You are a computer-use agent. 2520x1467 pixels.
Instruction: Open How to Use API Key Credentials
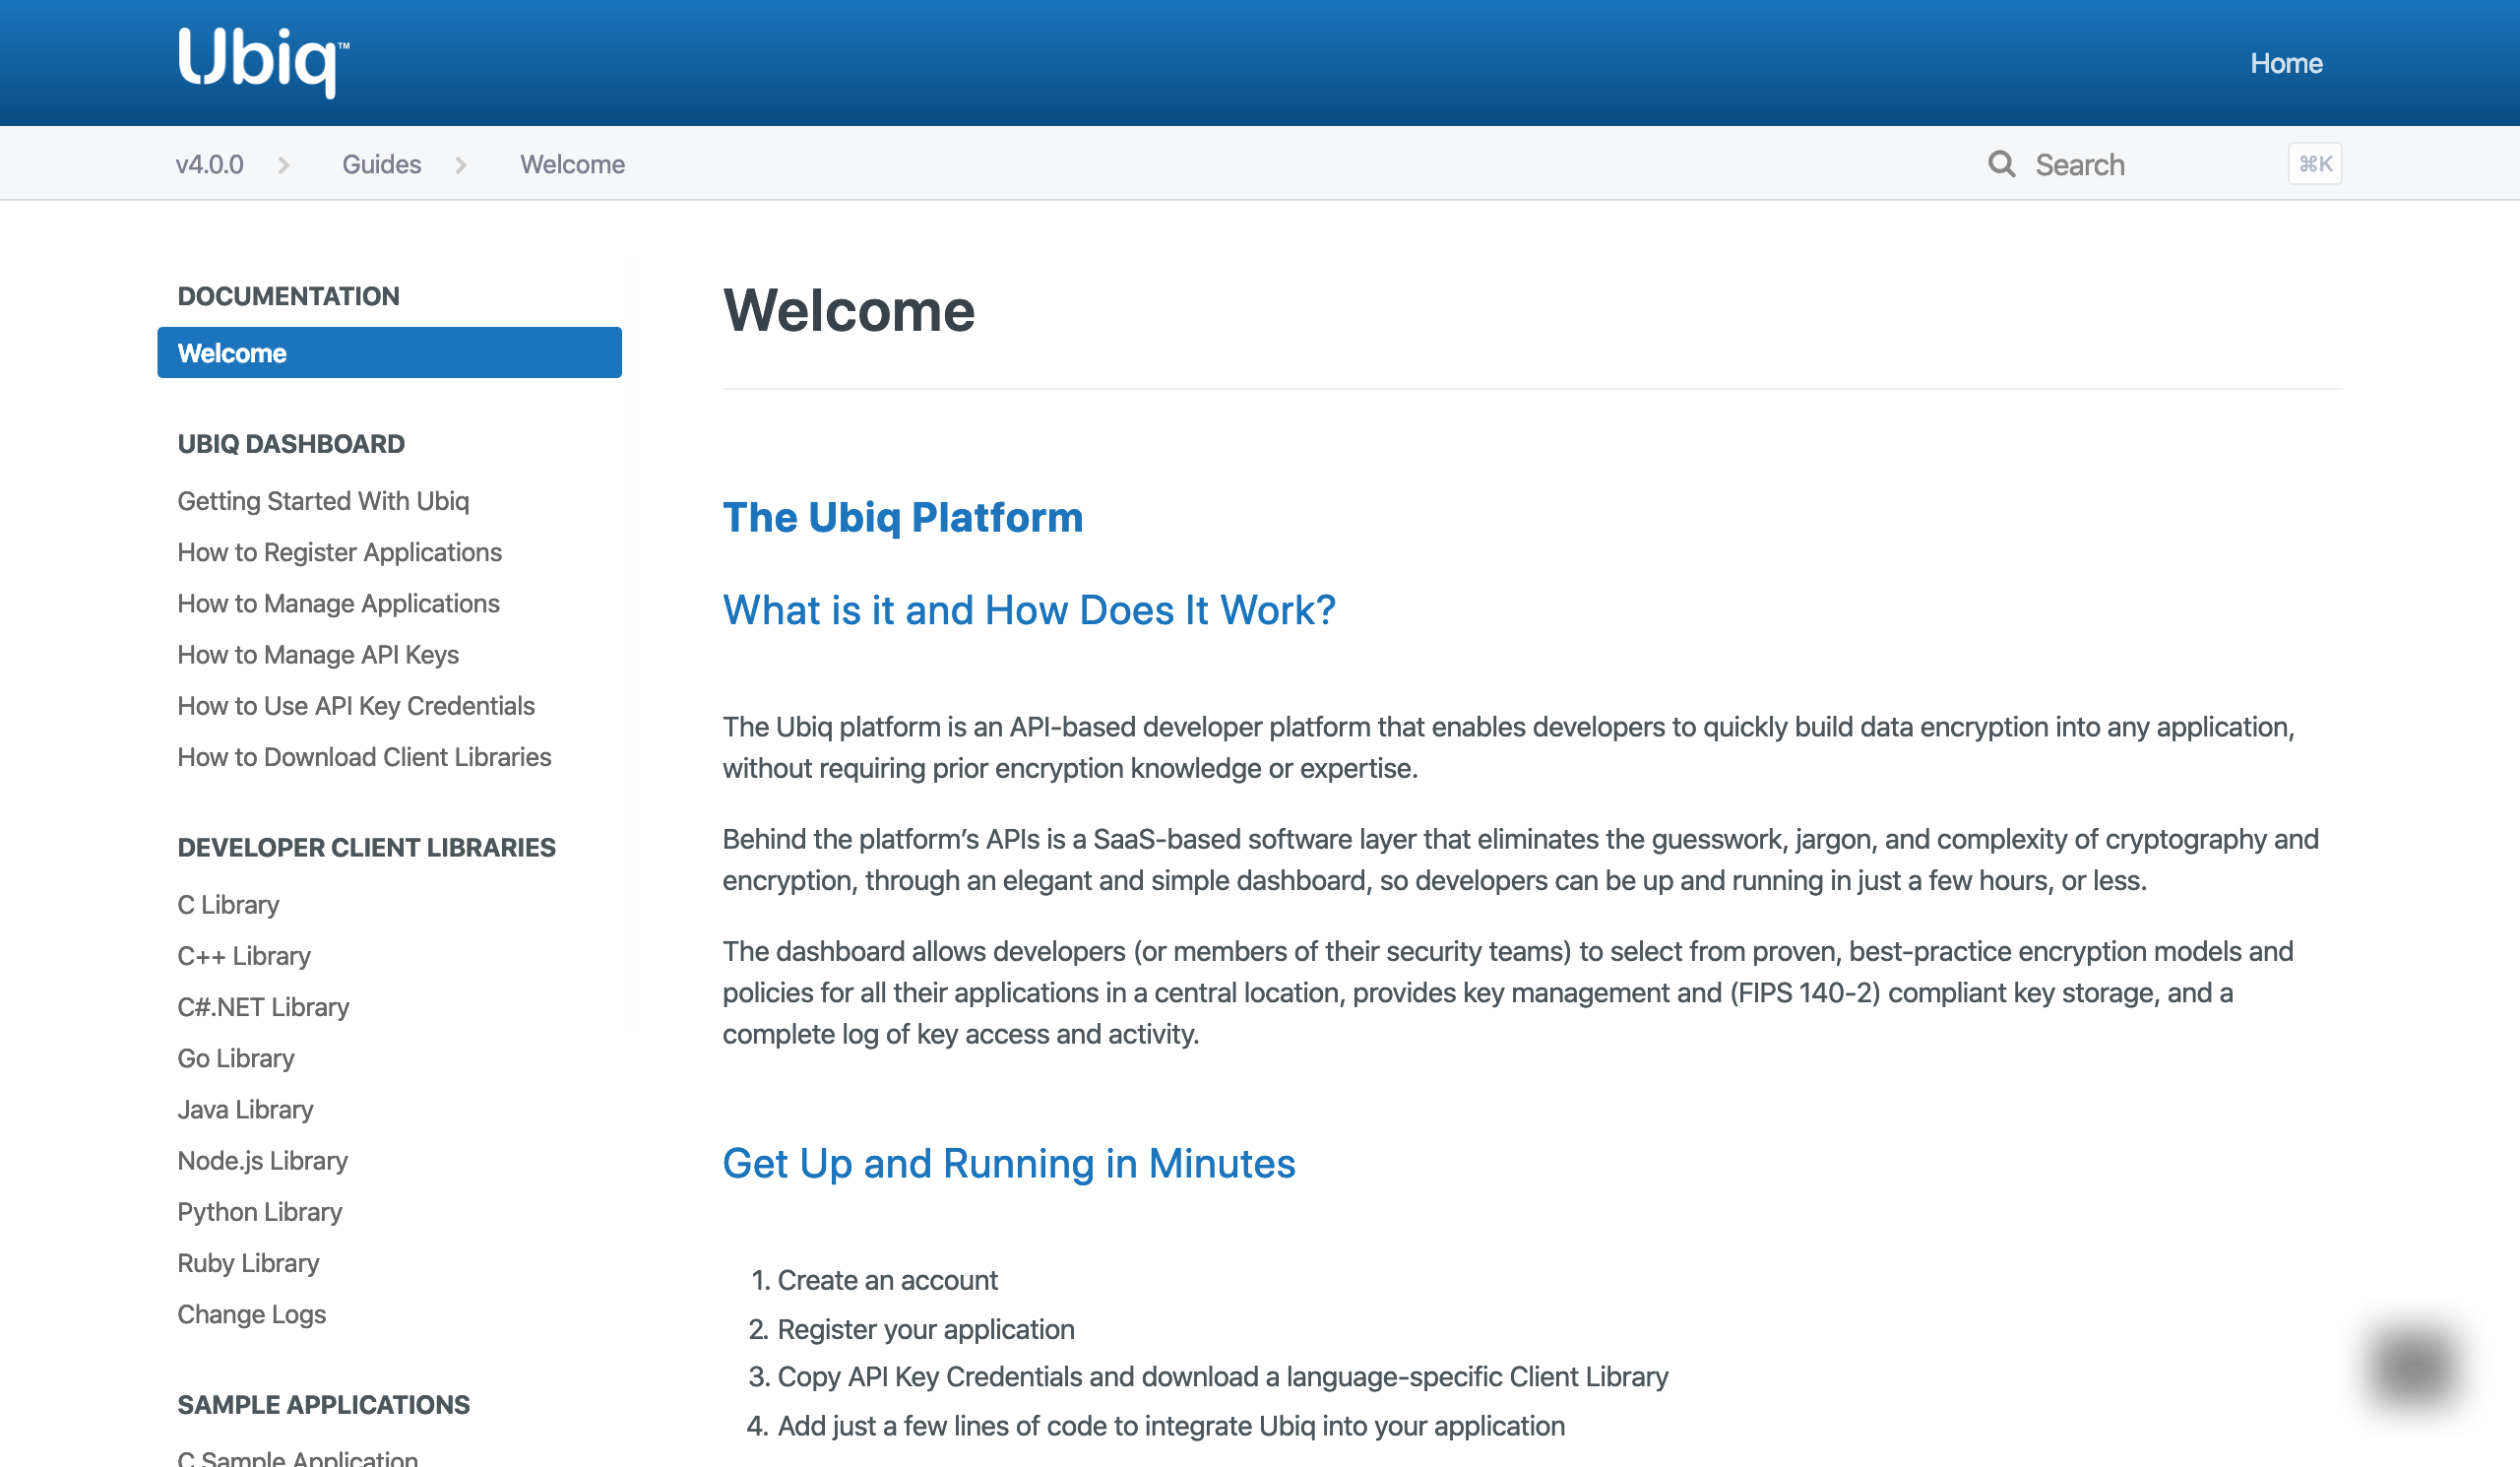[356, 706]
